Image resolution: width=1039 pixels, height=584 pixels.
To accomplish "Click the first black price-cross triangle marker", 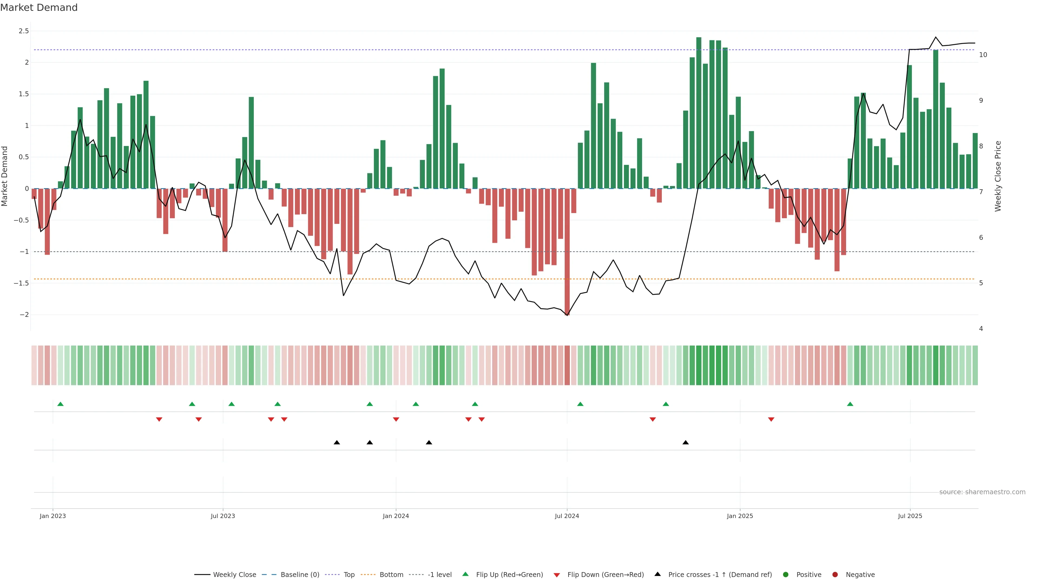I will pos(337,443).
